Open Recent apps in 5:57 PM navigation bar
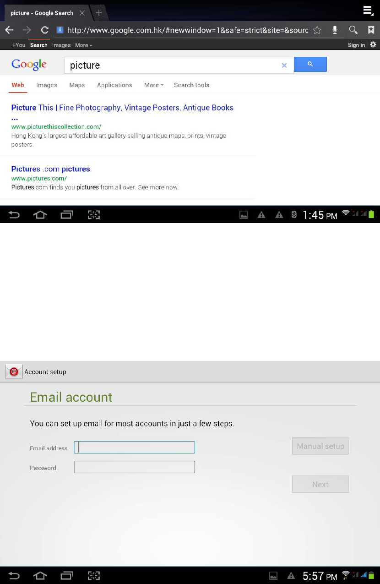 tap(67, 575)
